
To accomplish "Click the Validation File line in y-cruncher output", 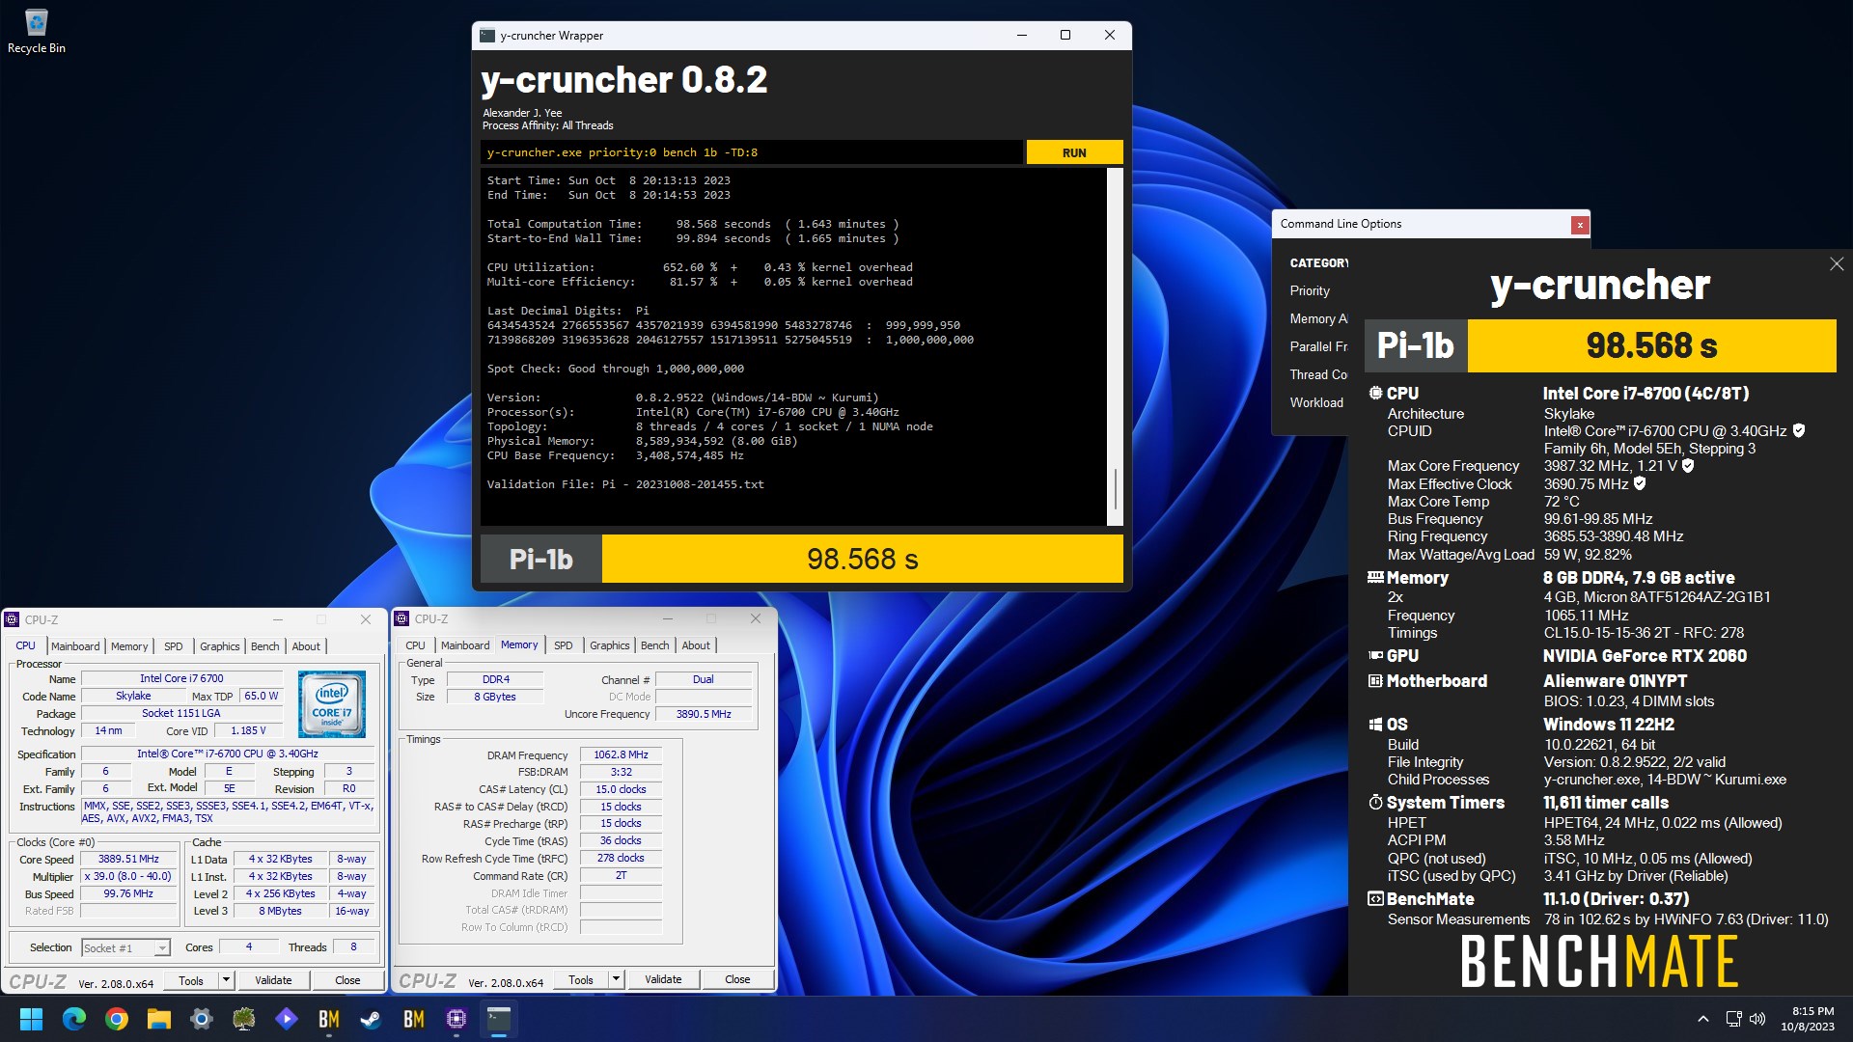I will click(x=625, y=485).
